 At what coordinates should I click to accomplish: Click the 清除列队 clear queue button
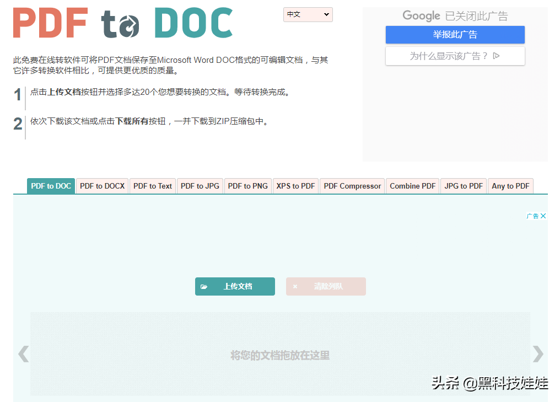coord(326,287)
